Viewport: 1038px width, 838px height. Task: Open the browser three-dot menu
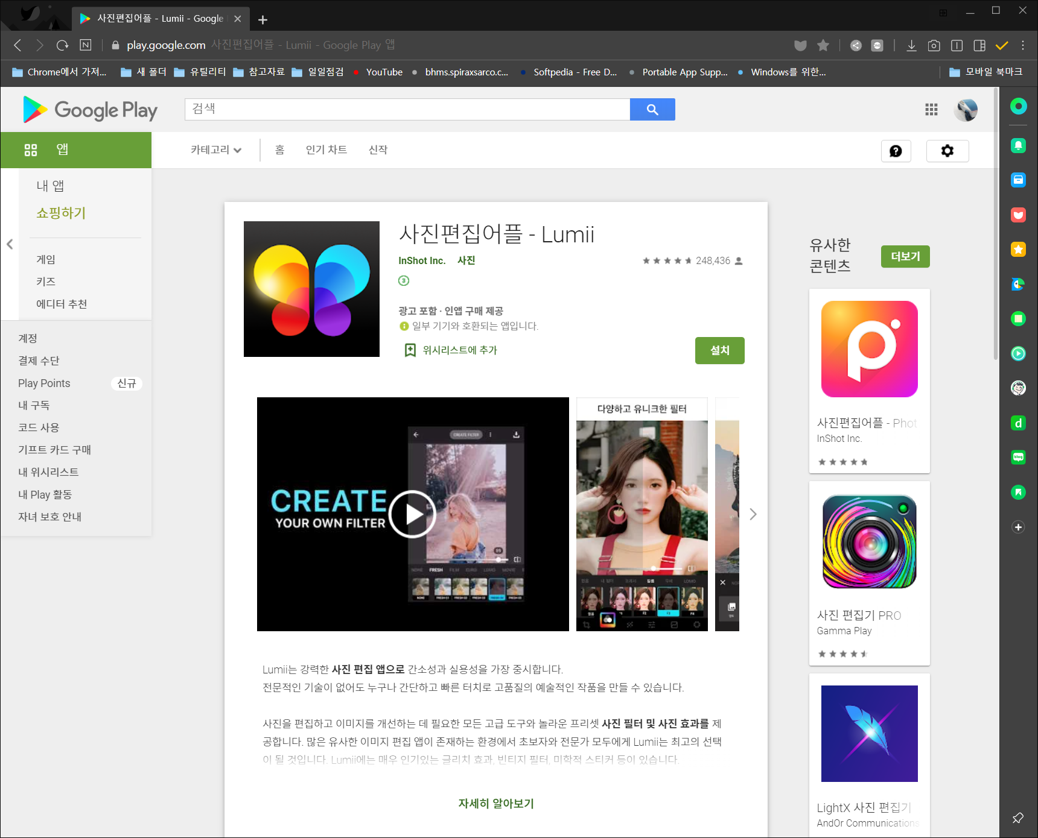tap(1023, 45)
